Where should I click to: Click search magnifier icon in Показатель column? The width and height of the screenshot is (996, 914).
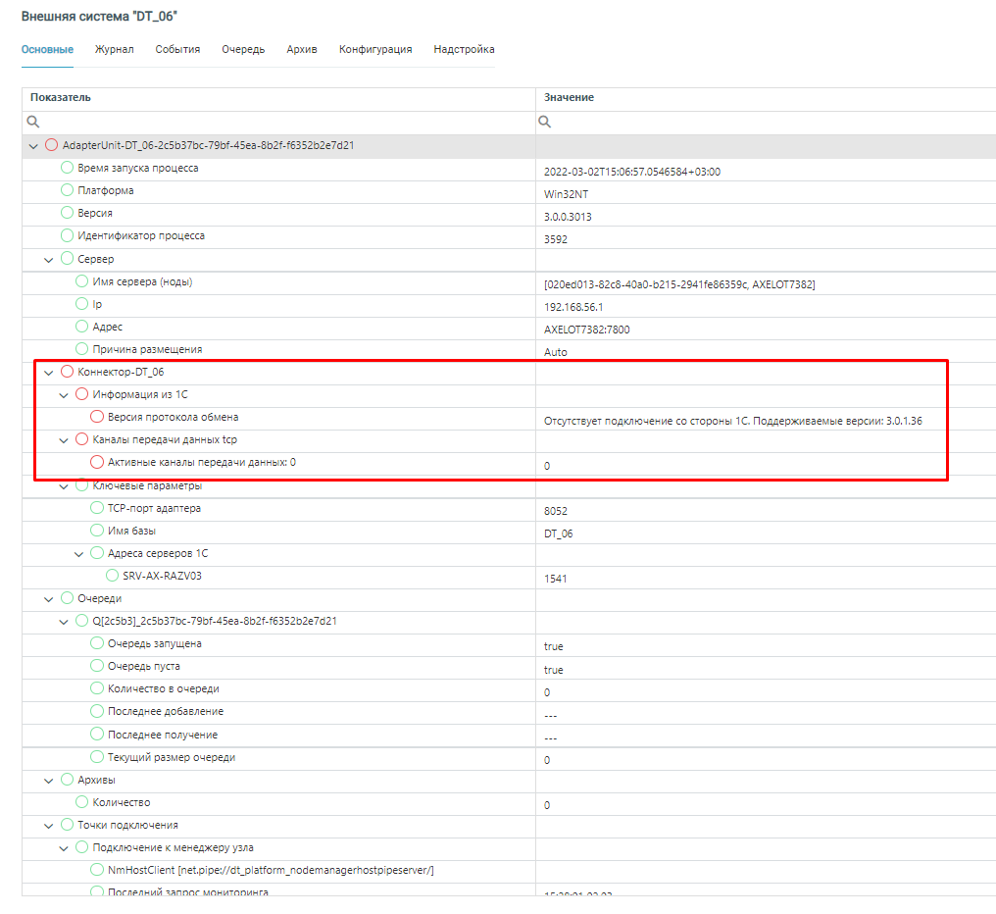tap(33, 122)
